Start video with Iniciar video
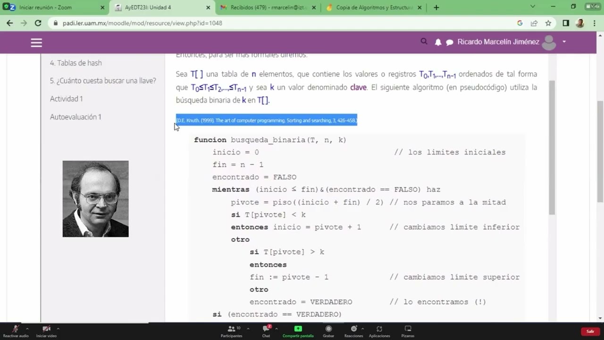The height and width of the screenshot is (340, 604). click(x=46, y=331)
